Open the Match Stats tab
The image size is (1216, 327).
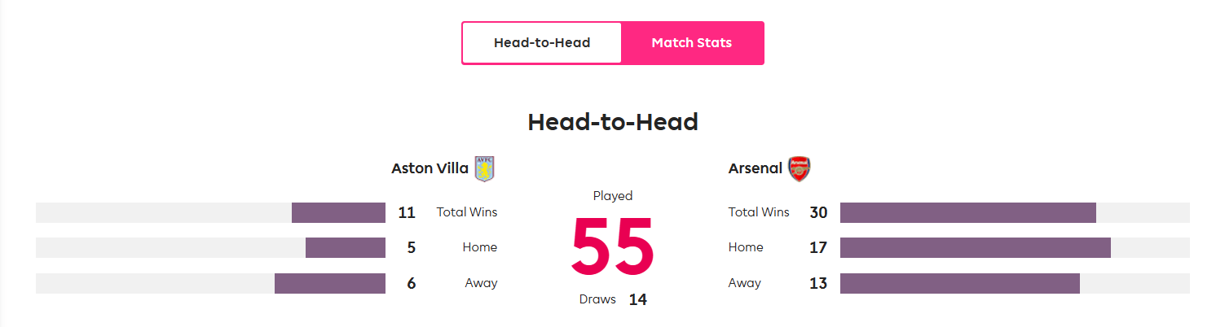[692, 42]
